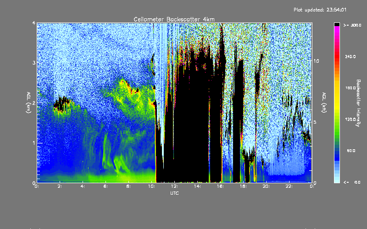
Task: Click the 'AGL (km)' left axis label
Action: coord(29,103)
